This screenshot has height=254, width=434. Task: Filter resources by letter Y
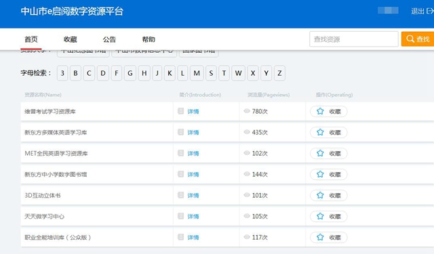click(x=266, y=73)
